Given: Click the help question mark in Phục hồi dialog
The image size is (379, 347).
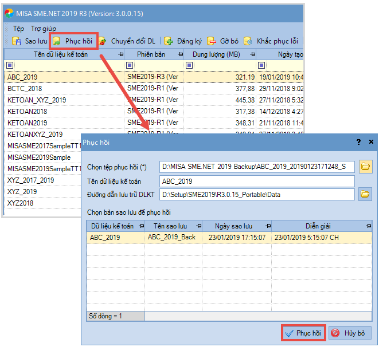Looking at the screenshot, I should (x=359, y=142).
